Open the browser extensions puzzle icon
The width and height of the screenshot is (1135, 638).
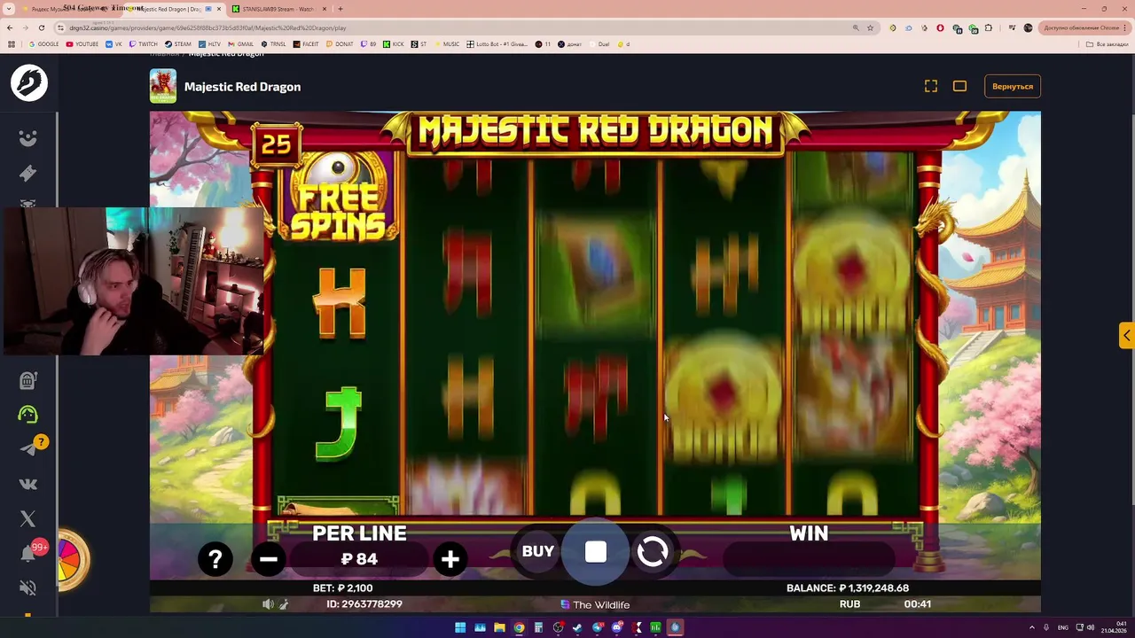coord(988,27)
